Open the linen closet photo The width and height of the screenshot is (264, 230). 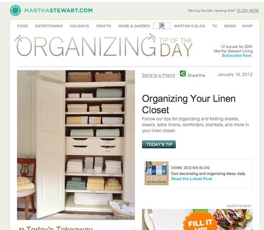76,145
